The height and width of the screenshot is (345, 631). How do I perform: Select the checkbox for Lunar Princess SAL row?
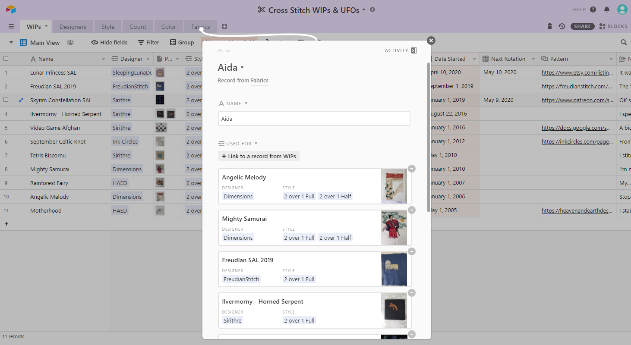tap(6, 72)
